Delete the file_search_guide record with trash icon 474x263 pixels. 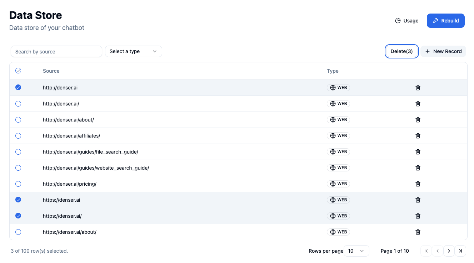point(418,152)
